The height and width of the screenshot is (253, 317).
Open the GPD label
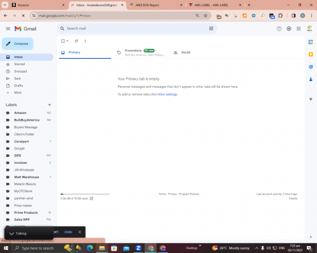pyautogui.click(x=27, y=156)
